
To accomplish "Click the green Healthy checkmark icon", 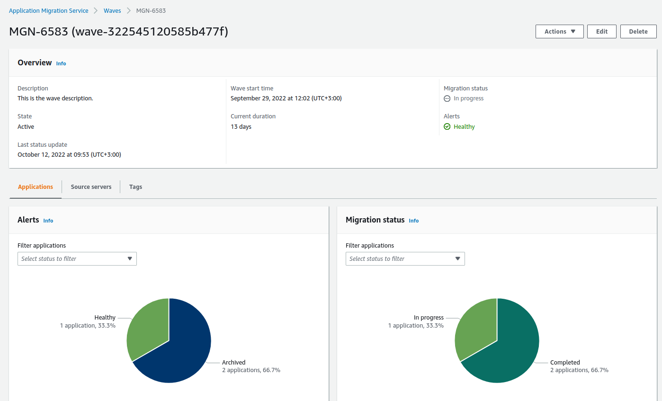I will click(447, 126).
